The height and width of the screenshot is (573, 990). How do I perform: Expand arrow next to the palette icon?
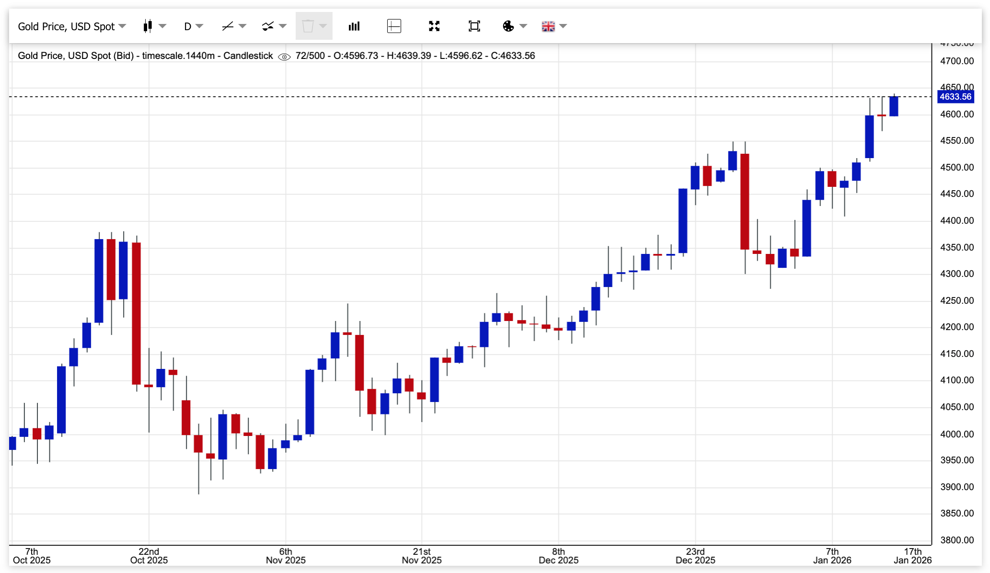[x=523, y=26]
